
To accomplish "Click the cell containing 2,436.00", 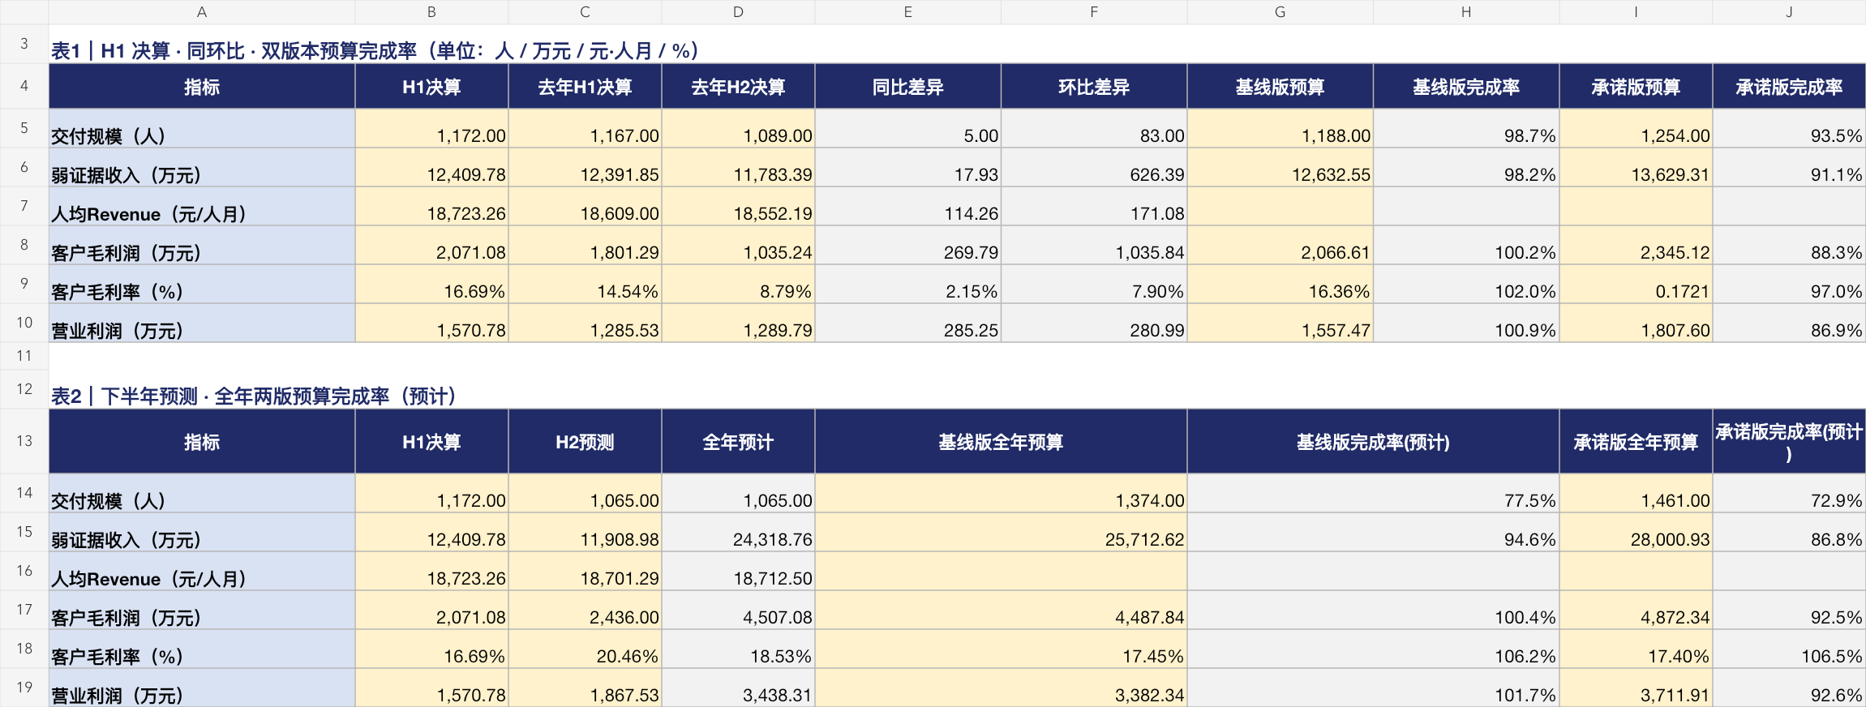I will click(x=586, y=611).
